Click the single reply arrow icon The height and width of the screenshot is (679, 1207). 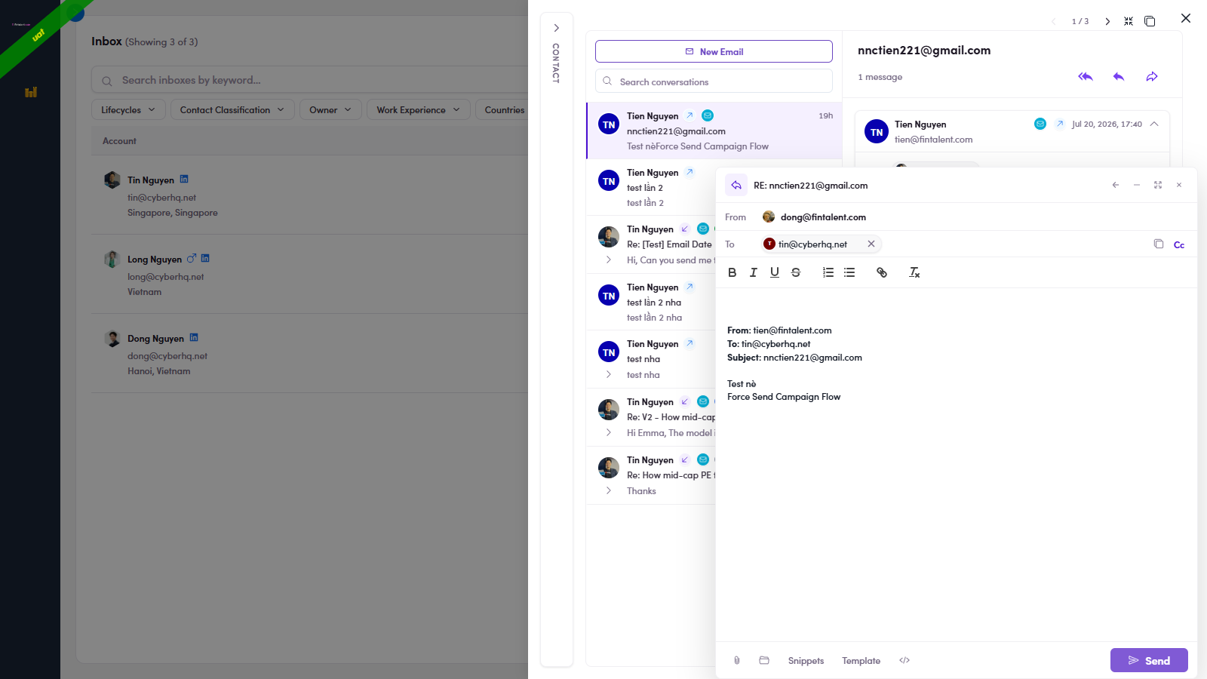[x=1119, y=76]
